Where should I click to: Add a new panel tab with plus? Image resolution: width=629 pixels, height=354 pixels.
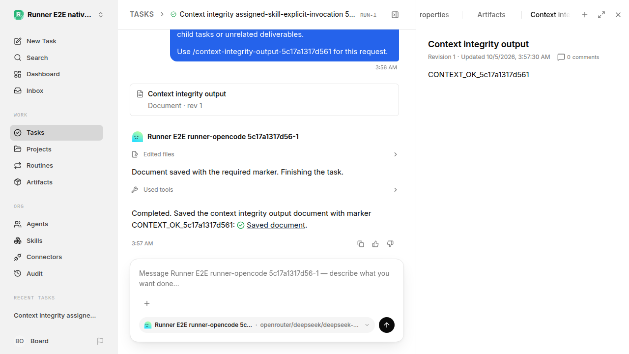click(x=585, y=15)
